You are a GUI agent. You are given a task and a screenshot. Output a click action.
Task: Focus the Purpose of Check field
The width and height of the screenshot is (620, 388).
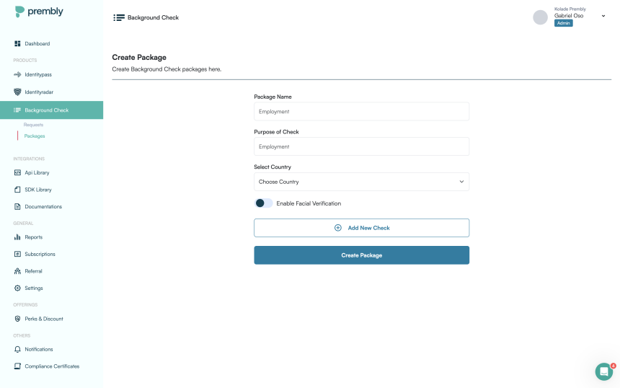361,146
